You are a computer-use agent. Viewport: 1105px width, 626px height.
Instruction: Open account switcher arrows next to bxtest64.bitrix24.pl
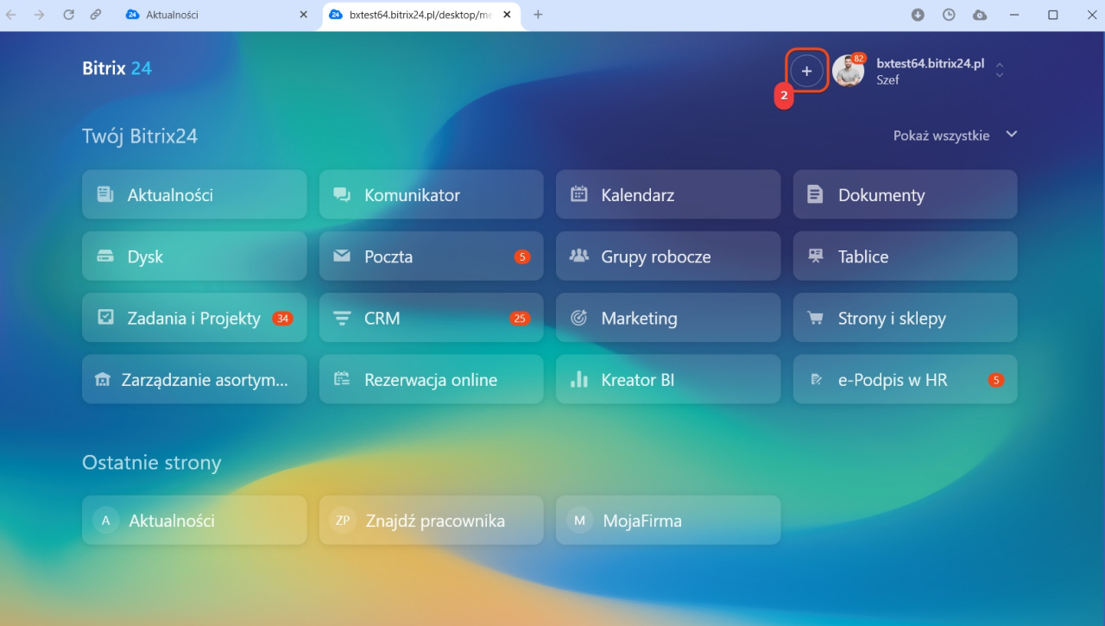tap(1000, 70)
